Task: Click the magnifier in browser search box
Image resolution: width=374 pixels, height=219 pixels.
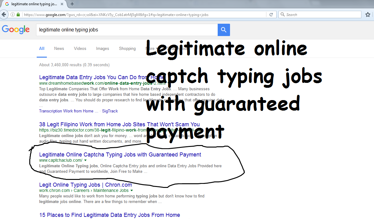Action: tap(283, 14)
